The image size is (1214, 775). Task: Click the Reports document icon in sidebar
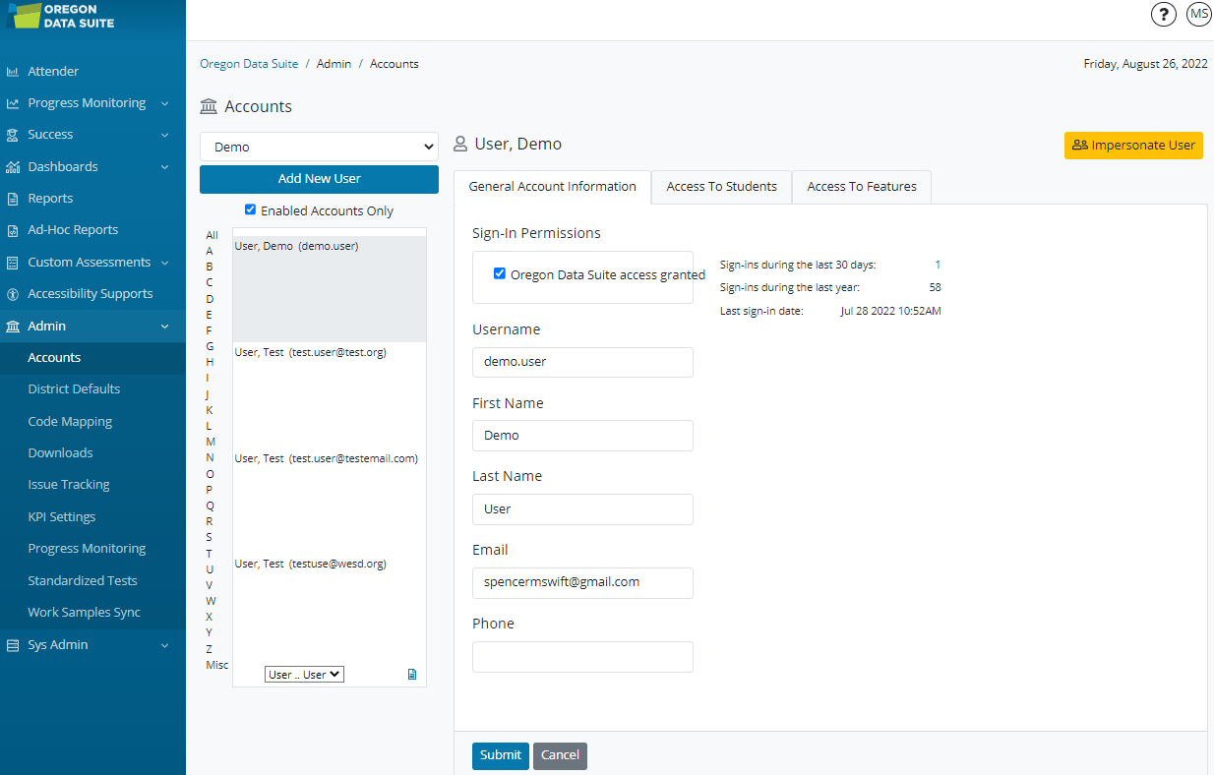point(13,199)
